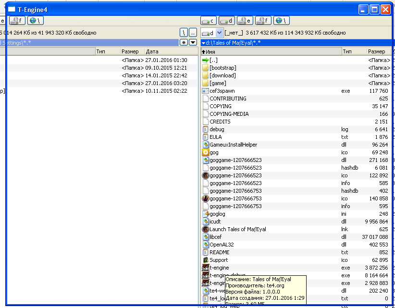Go to root with left panel backslash button
Image resolution: width=395 pixels, height=308 pixels.
pyautogui.click(x=184, y=33)
